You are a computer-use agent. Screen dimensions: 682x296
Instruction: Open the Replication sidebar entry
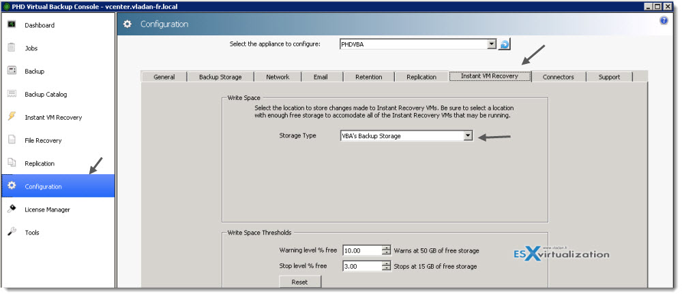pos(40,163)
